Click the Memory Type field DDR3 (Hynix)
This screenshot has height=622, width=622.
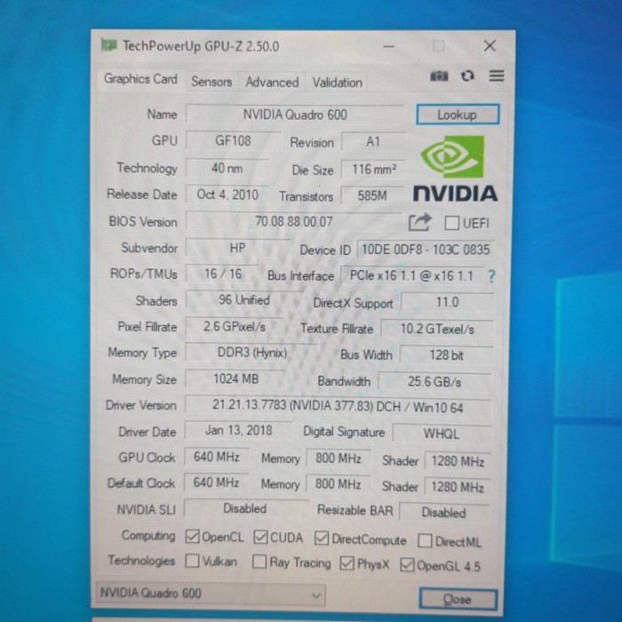click(x=251, y=353)
